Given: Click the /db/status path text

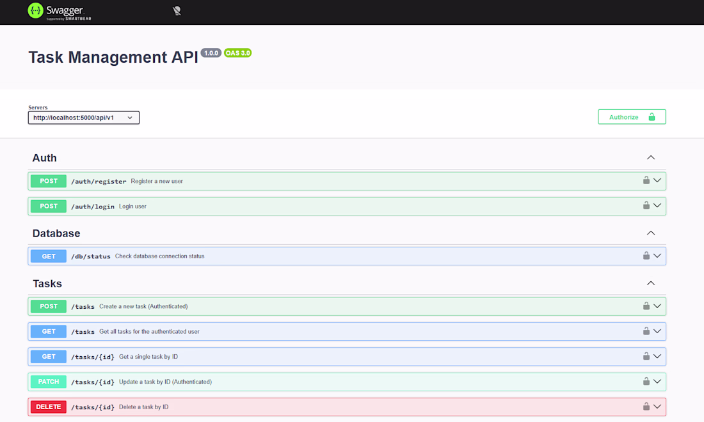Looking at the screenshot, I should (x=91, y=256).
